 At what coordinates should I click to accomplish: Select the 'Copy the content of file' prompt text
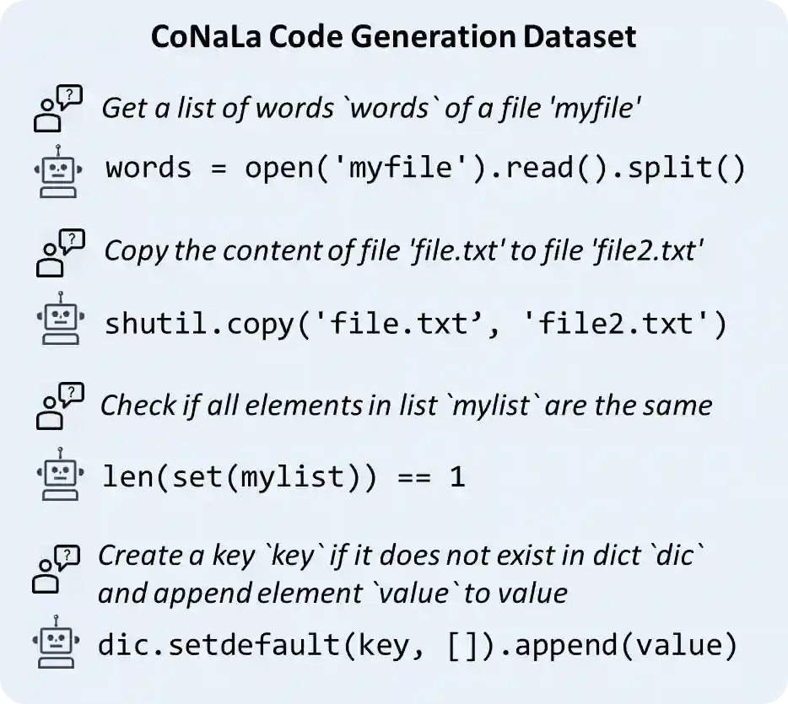click(x=403, y=250)
